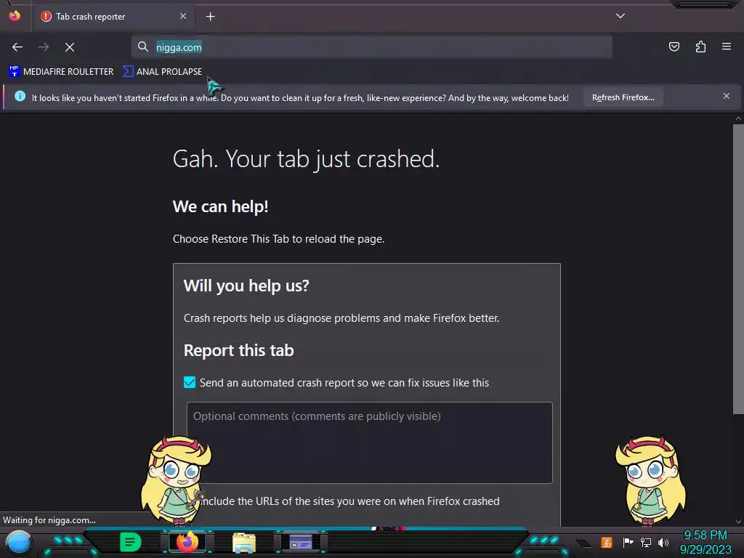Click scrollbar down arrow on page
Screen dimensions: 744x558
click(x=738, y=521)
